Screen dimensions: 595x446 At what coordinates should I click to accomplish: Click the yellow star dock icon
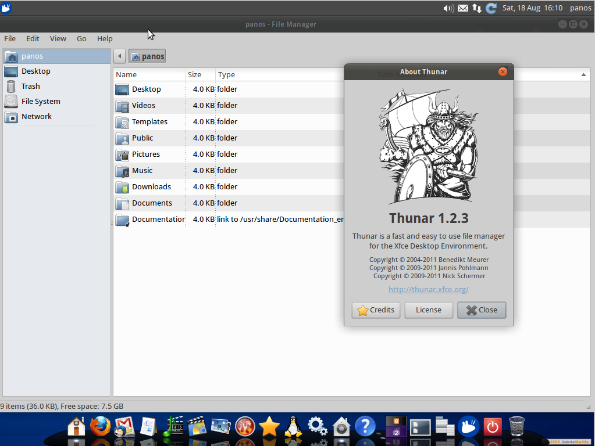pos(269,426)
